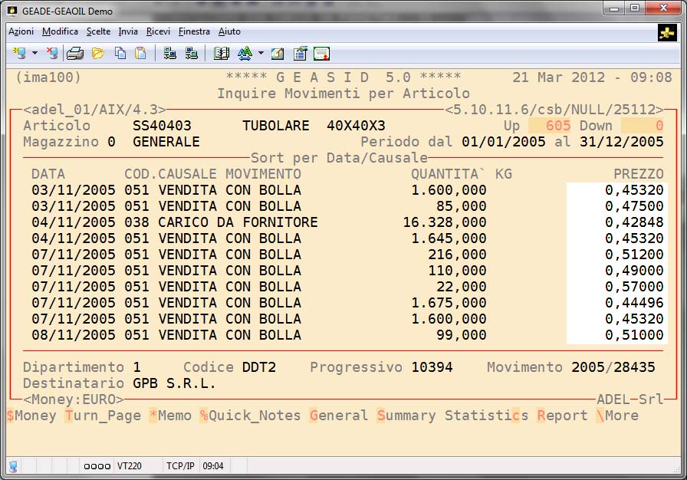Click the font size AA icon

pos(245,54)
